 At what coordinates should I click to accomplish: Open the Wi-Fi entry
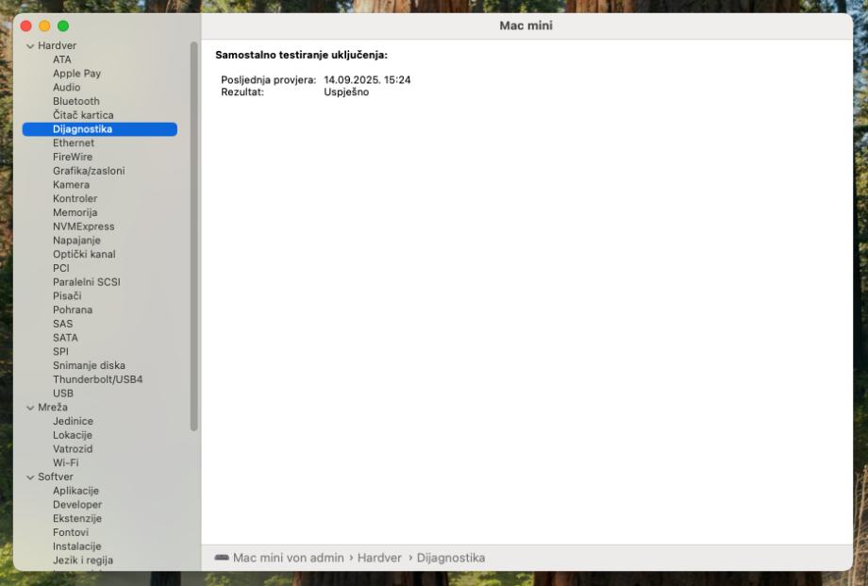65,462
